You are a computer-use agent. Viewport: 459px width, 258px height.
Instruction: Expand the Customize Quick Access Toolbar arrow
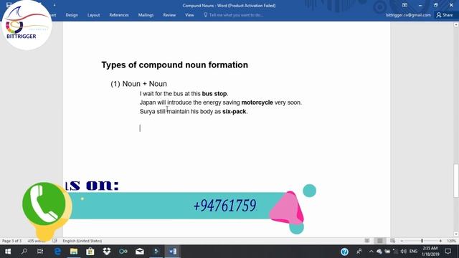(55, 5)
